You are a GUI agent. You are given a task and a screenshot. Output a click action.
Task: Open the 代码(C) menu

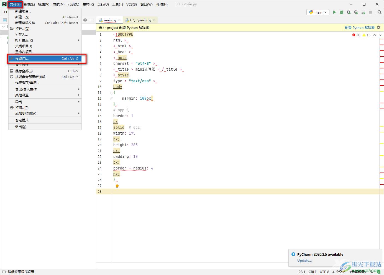(x=73, y=4)
